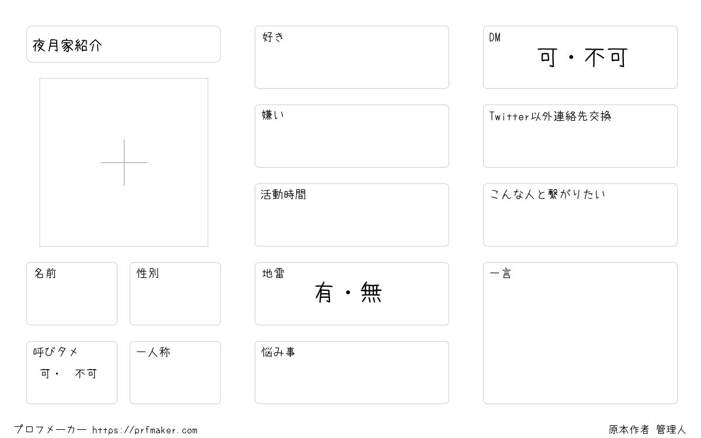Screen dimensions: 701x438
Task: Choose 有 in the 地雷 box
Action: click(x=324, y=292)
